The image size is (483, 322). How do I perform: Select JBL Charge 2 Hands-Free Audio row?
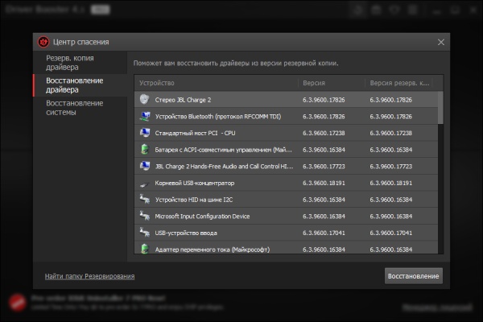pyautogui.click(x=286, y=166)
